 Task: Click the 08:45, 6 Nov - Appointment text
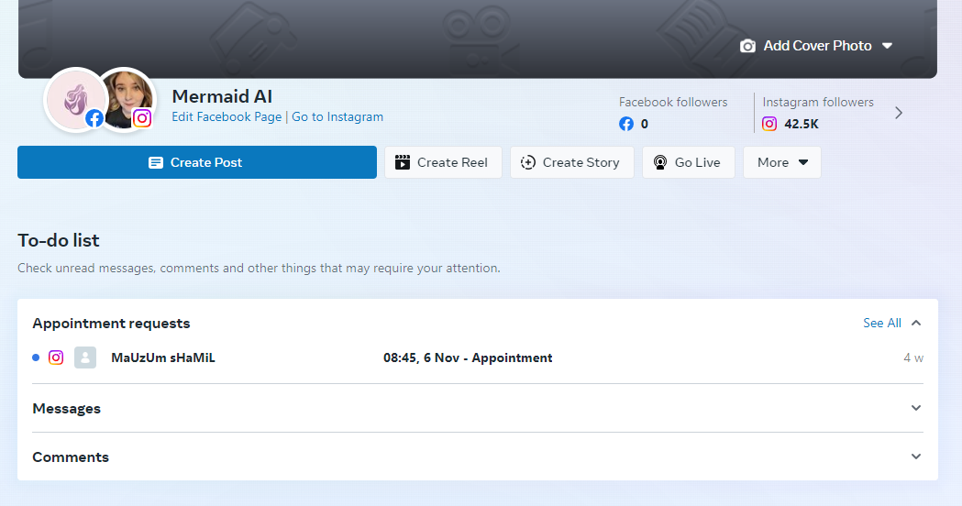[x=468, y=357]
